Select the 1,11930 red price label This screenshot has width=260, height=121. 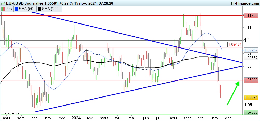251,16
